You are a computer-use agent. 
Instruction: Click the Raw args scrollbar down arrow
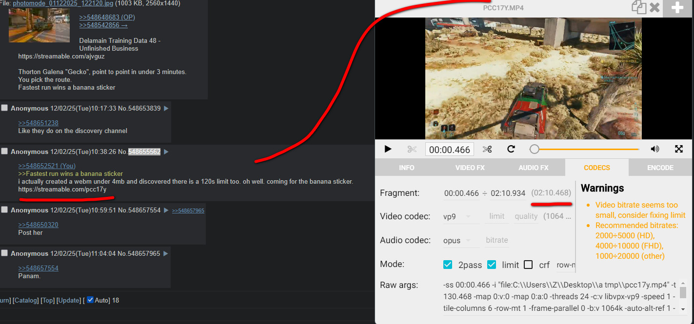click(683, 309)
